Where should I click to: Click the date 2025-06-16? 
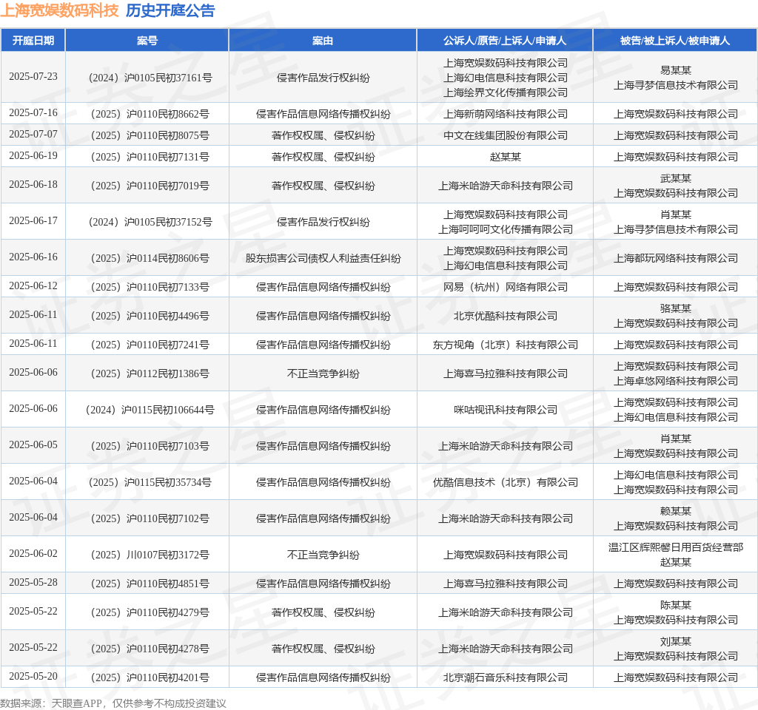(33, 257)
